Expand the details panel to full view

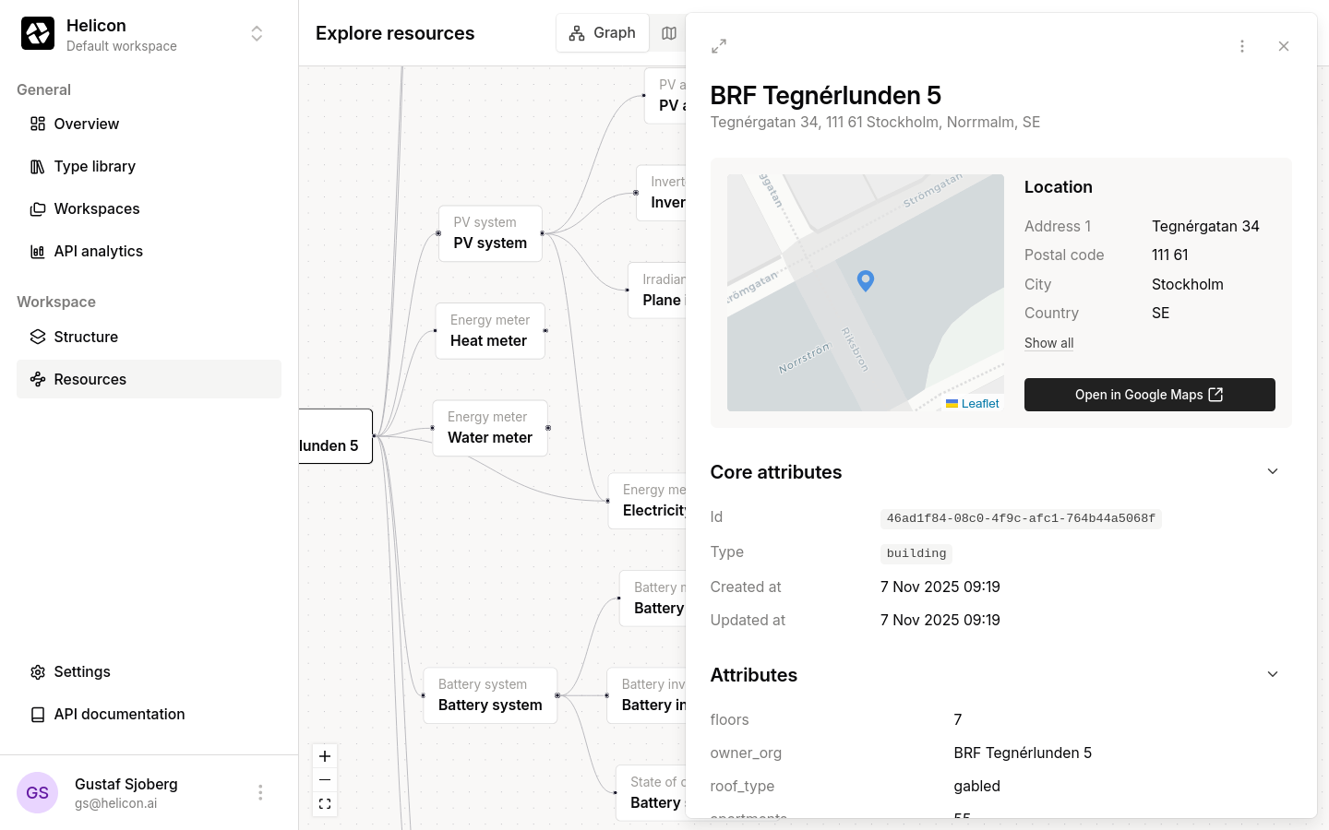pos(719,46)
